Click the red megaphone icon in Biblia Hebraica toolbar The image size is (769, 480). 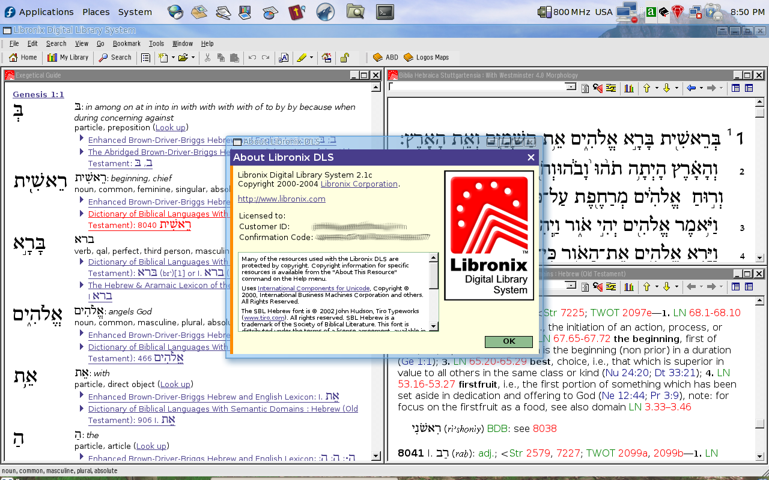click(598, 88)
